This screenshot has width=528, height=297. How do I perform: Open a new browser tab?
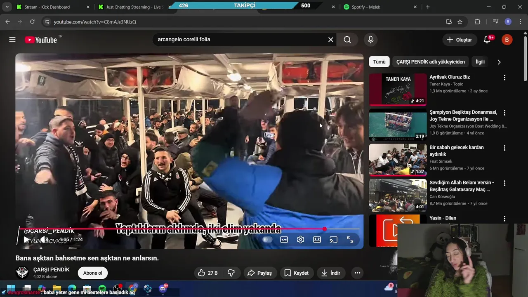(x=428, y=7)
